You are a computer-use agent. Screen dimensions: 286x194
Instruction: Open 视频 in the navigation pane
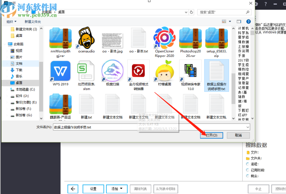(17, 51)
